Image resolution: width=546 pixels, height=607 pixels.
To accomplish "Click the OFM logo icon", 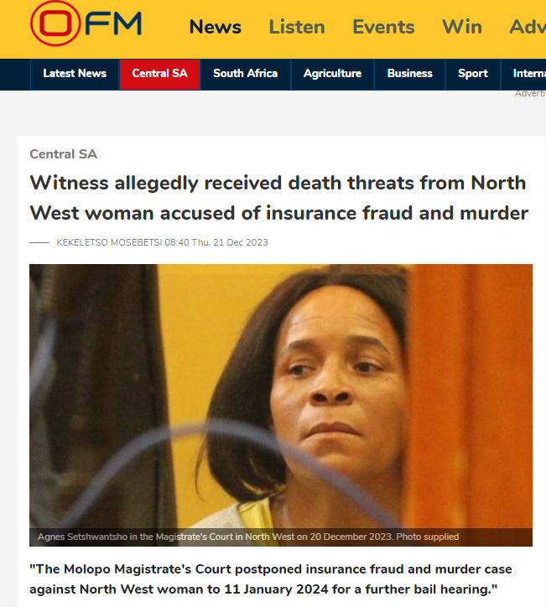I will [x=86, y=23].
